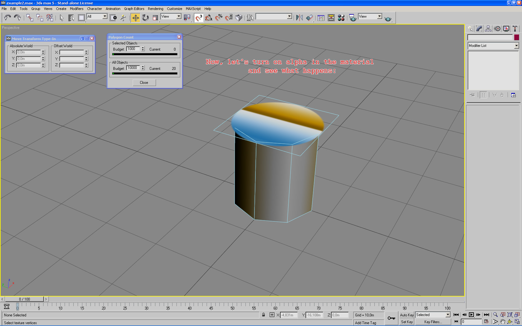This screenshot has height=326, width=522.
Task: Open the Hierarchy command panel tab
Action: point(488,29)
